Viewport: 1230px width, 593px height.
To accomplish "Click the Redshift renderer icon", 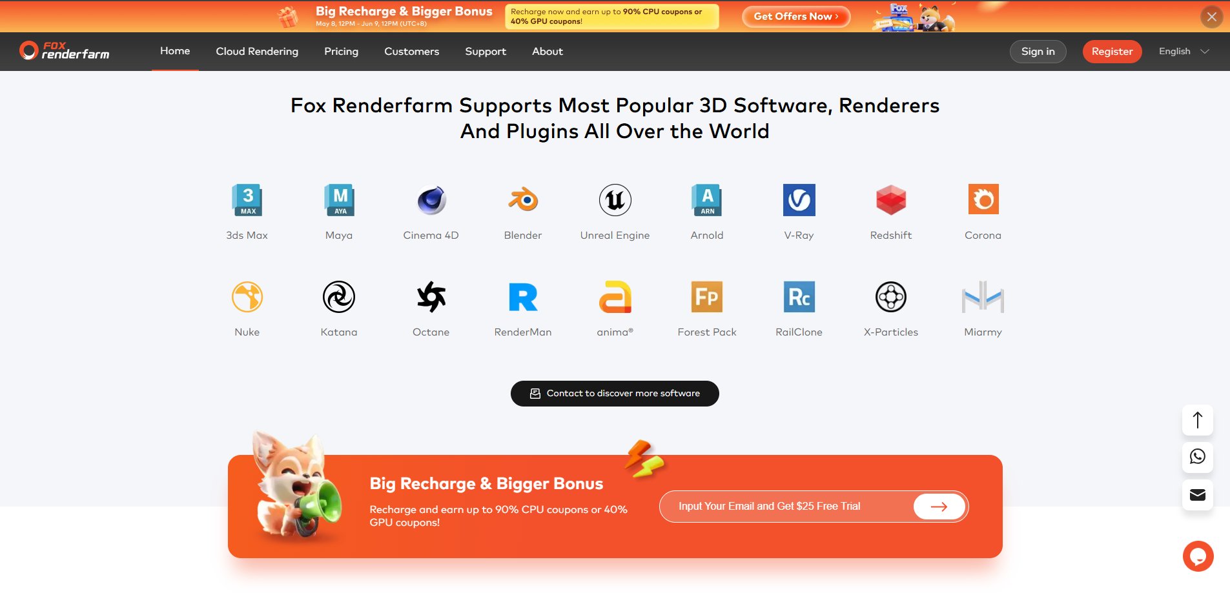I will click(891, 200).
